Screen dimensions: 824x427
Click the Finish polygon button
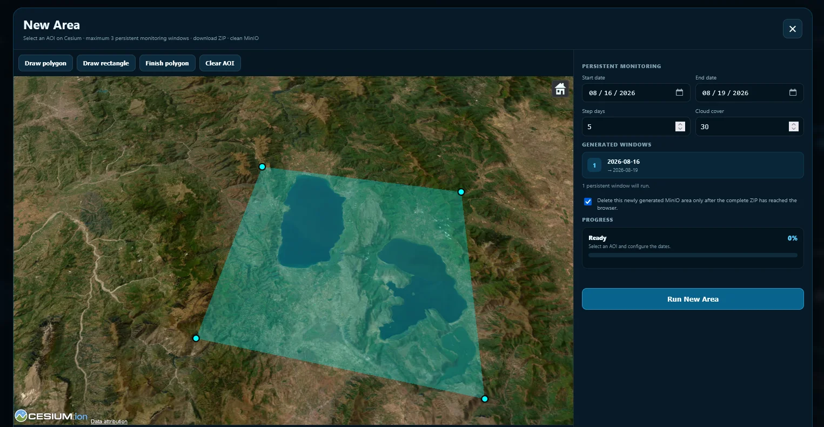[167, 63]
